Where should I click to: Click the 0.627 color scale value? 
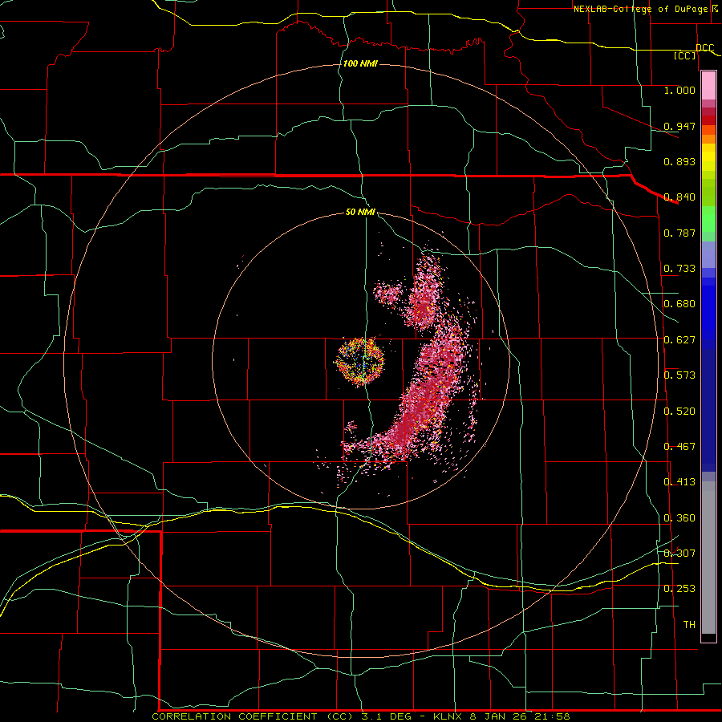(679, 340)
